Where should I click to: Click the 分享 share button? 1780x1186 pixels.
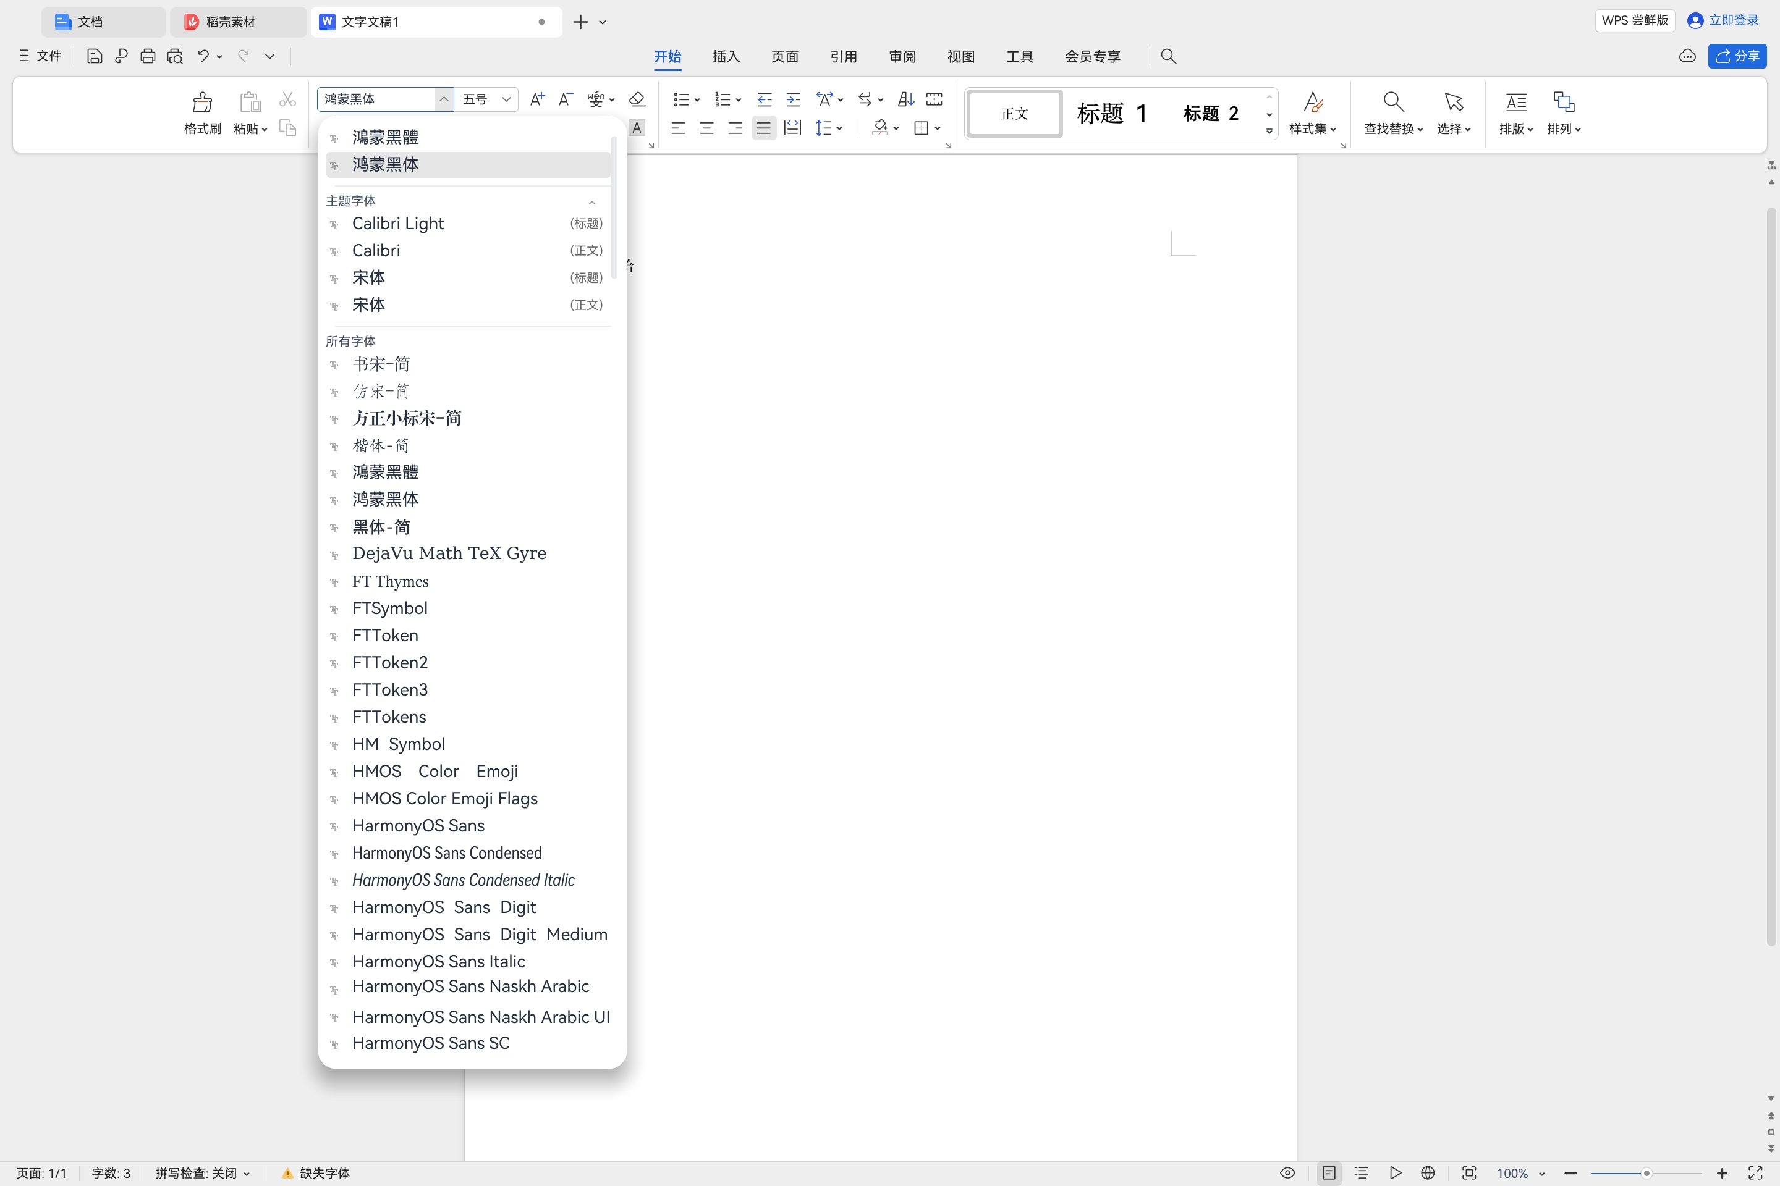click(1736, 56)
